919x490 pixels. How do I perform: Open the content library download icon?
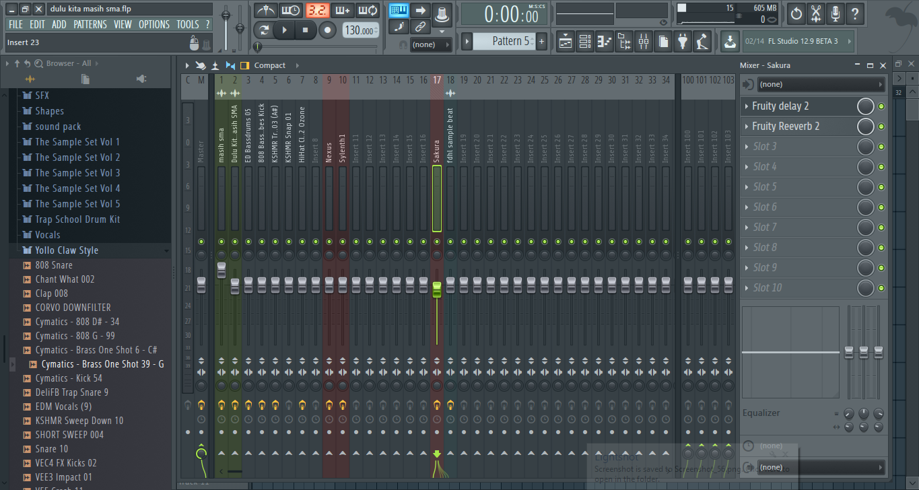(730, 42)
